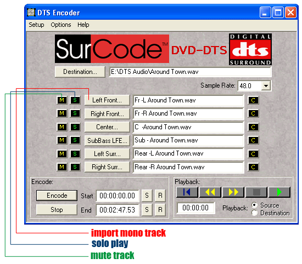Stop playback with the gray square icon
The image size is (302, 264).
[256, 192]
